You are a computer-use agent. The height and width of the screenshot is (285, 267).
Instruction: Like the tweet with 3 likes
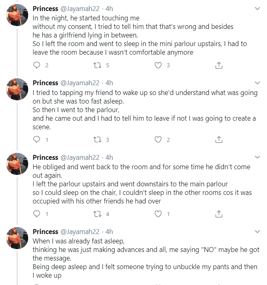158,65
